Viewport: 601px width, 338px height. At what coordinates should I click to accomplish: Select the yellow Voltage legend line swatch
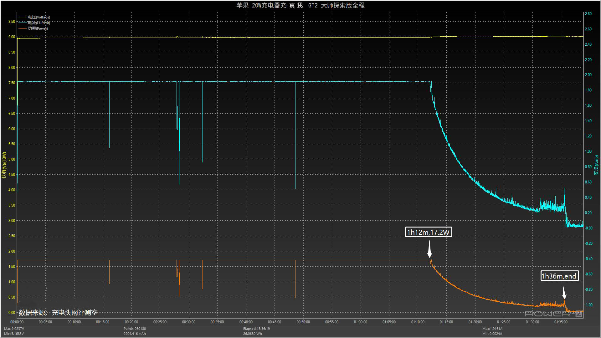click(23, 17)
